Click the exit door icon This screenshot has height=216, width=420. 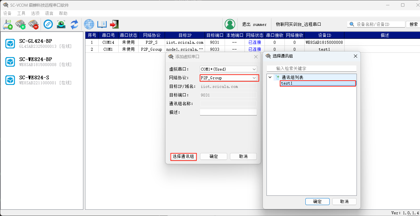coord(114,24)
